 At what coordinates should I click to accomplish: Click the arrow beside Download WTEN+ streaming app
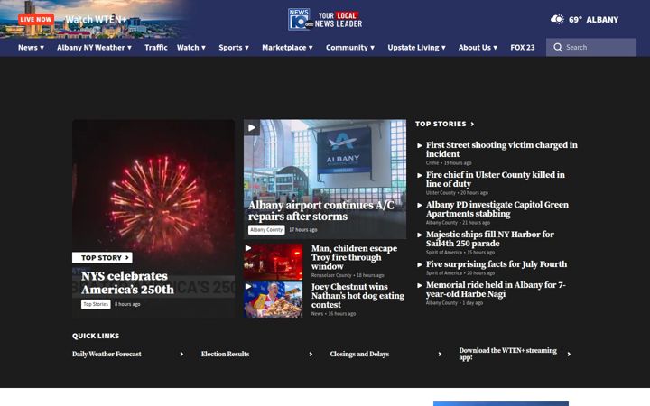click(x=569, y=355)
